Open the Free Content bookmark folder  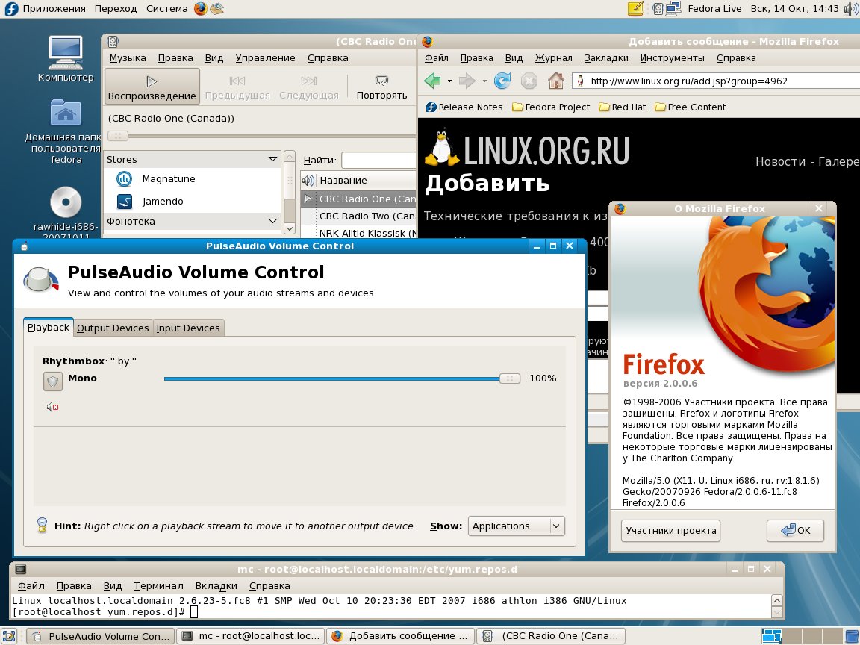[x=690, y=107]
